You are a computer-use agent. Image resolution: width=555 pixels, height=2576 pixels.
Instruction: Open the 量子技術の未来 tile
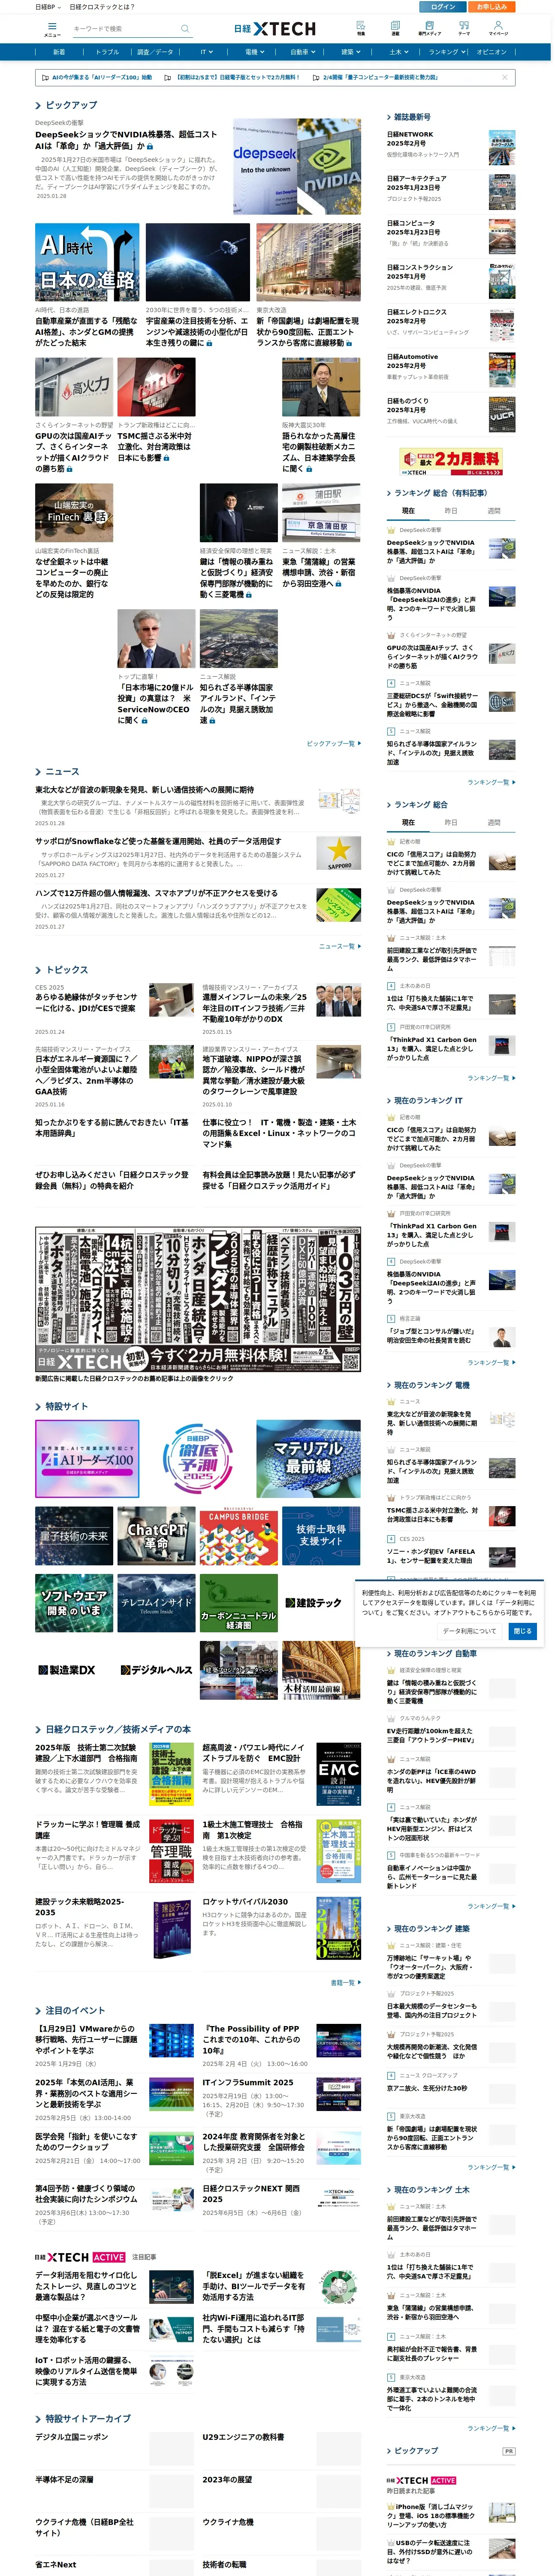[x=74, y=1536]
